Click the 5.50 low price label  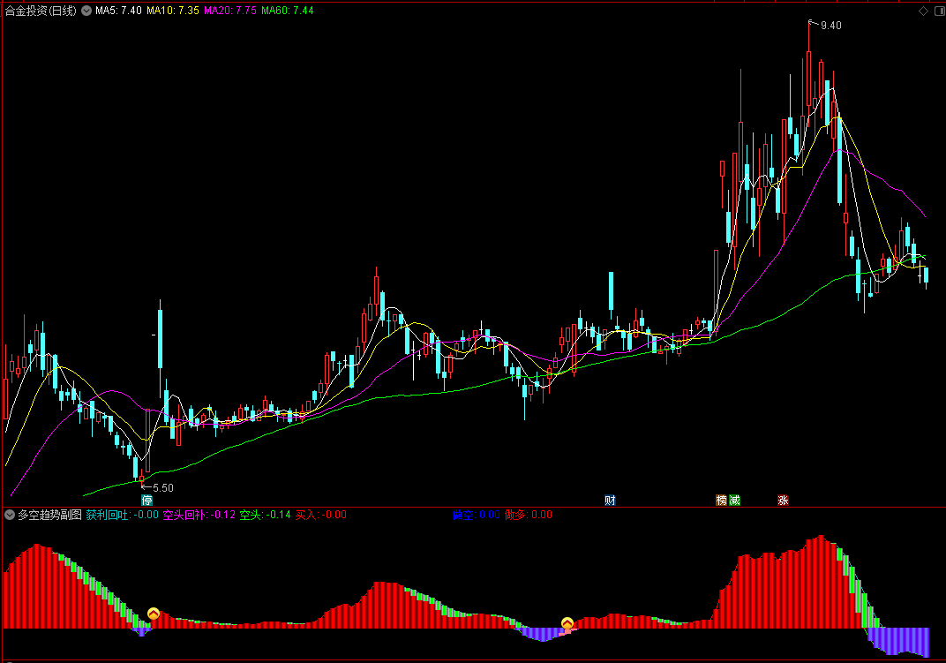pos(163,488)
